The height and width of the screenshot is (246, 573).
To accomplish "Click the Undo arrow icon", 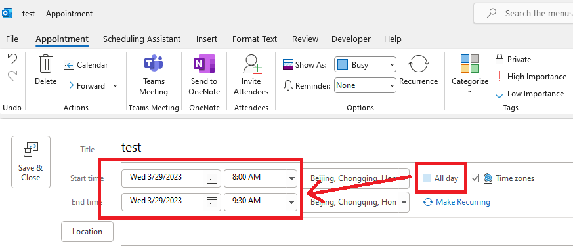I will (x=12, y=59).
